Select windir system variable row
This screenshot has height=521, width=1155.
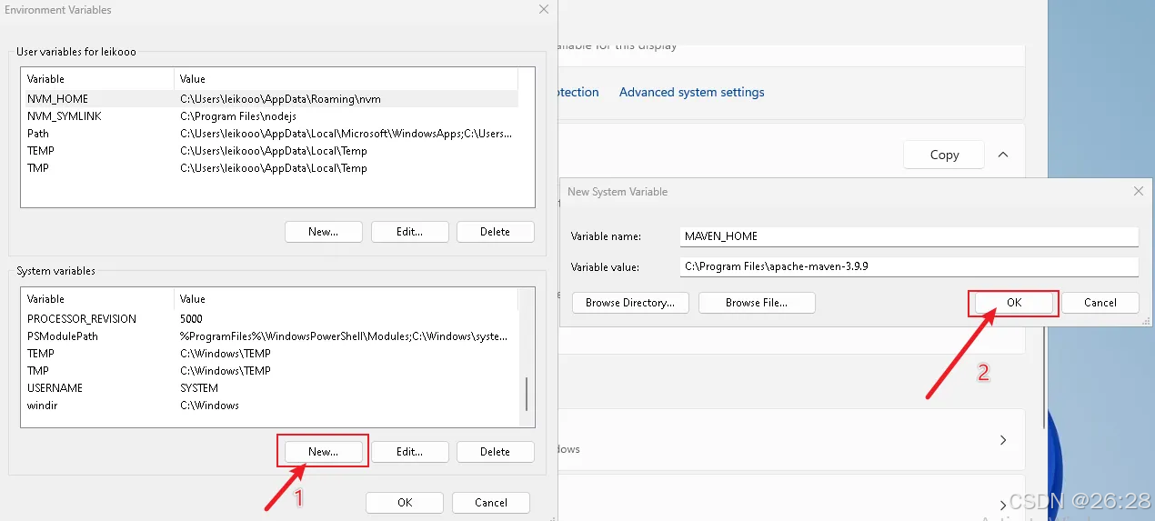269,406
